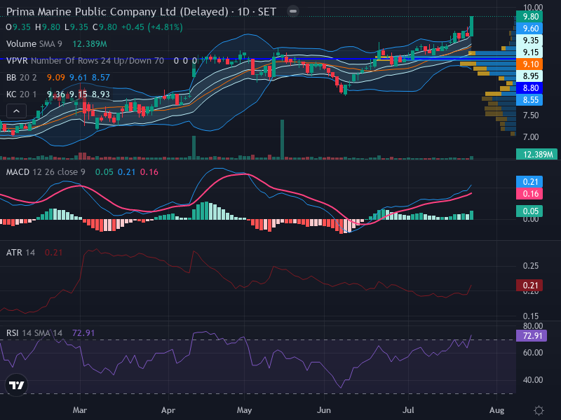Click the Aug label on time axis
Viewport: 561px width, 420px height.
click(x=496, y=410)
